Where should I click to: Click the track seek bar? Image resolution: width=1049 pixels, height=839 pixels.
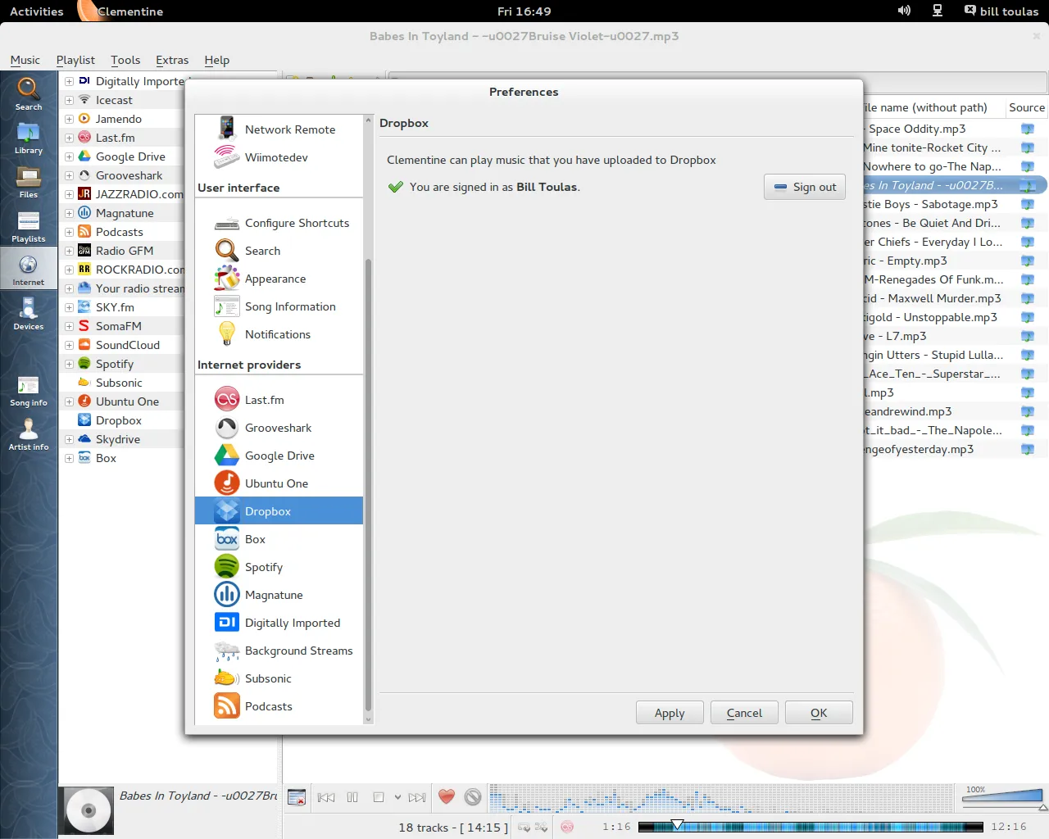tap(810, 827)
